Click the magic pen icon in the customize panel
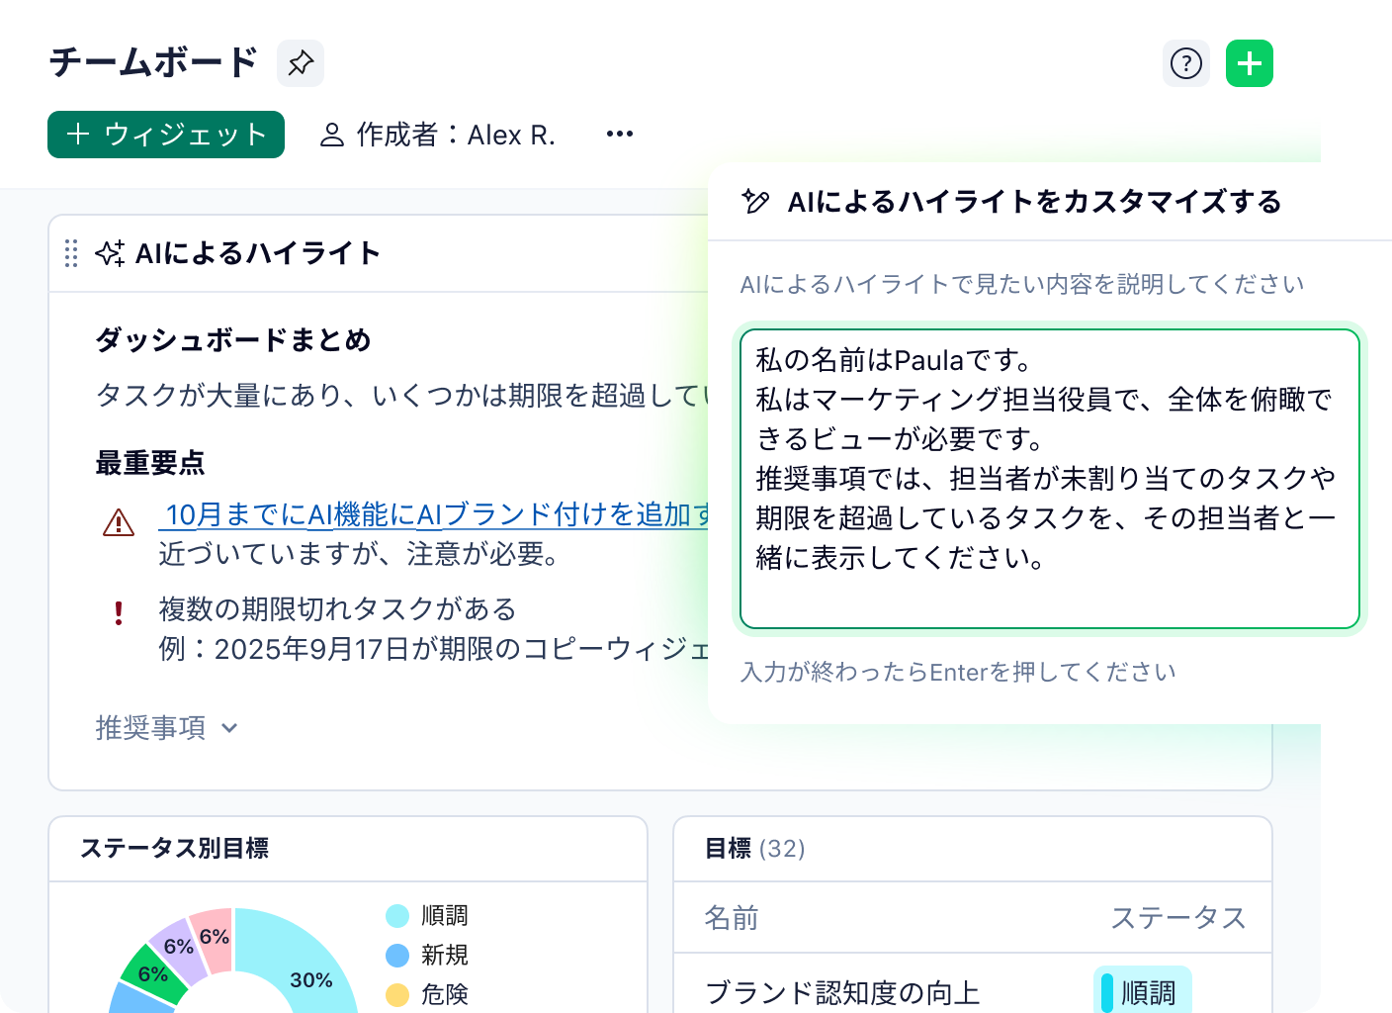 756,201
